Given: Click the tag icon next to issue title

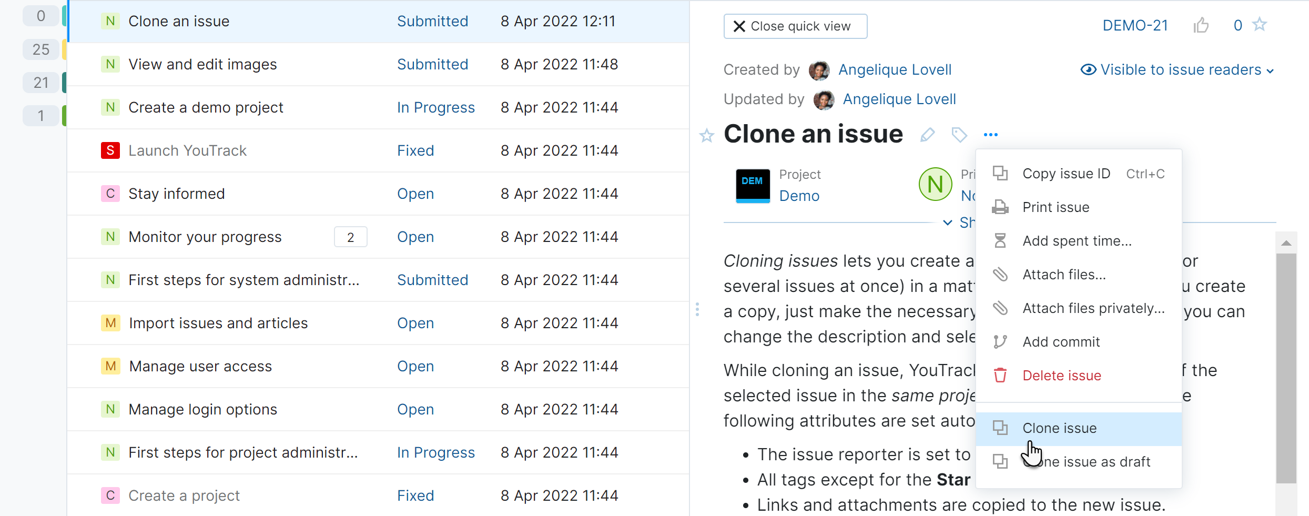Looking at the screenshot, I should tap(959, 135).
